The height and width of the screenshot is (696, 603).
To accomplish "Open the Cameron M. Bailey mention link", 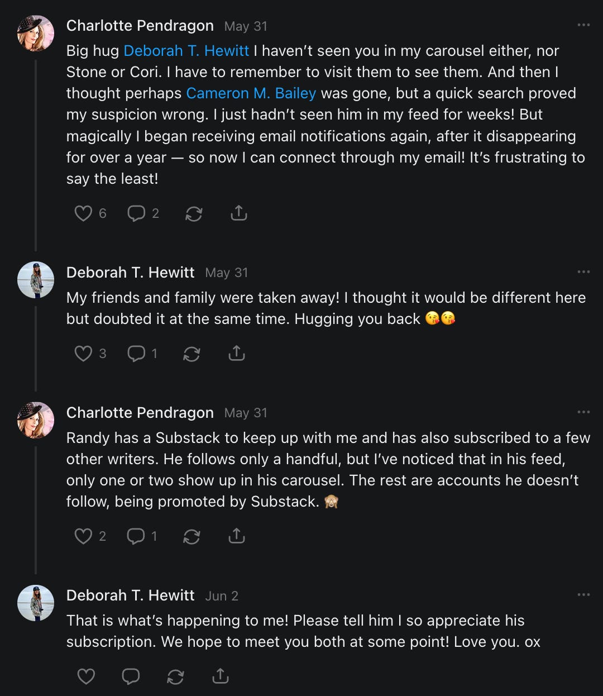I will point(251,93).
